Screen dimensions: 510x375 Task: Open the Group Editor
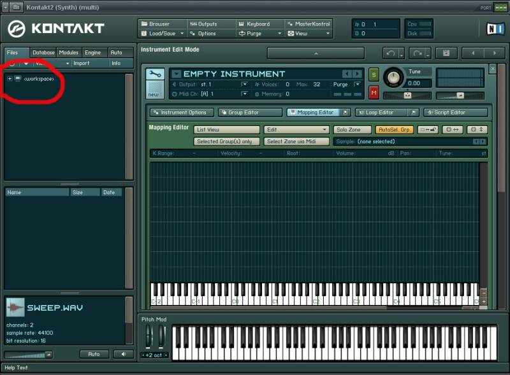[250, 113]
